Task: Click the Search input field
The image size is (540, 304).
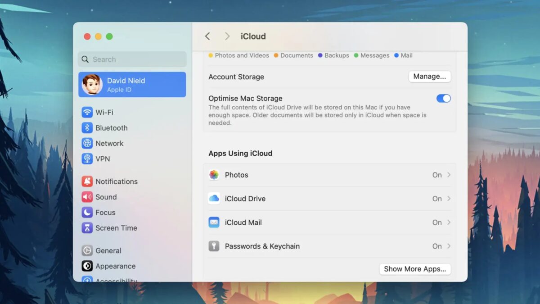Action: pos(132,59)
